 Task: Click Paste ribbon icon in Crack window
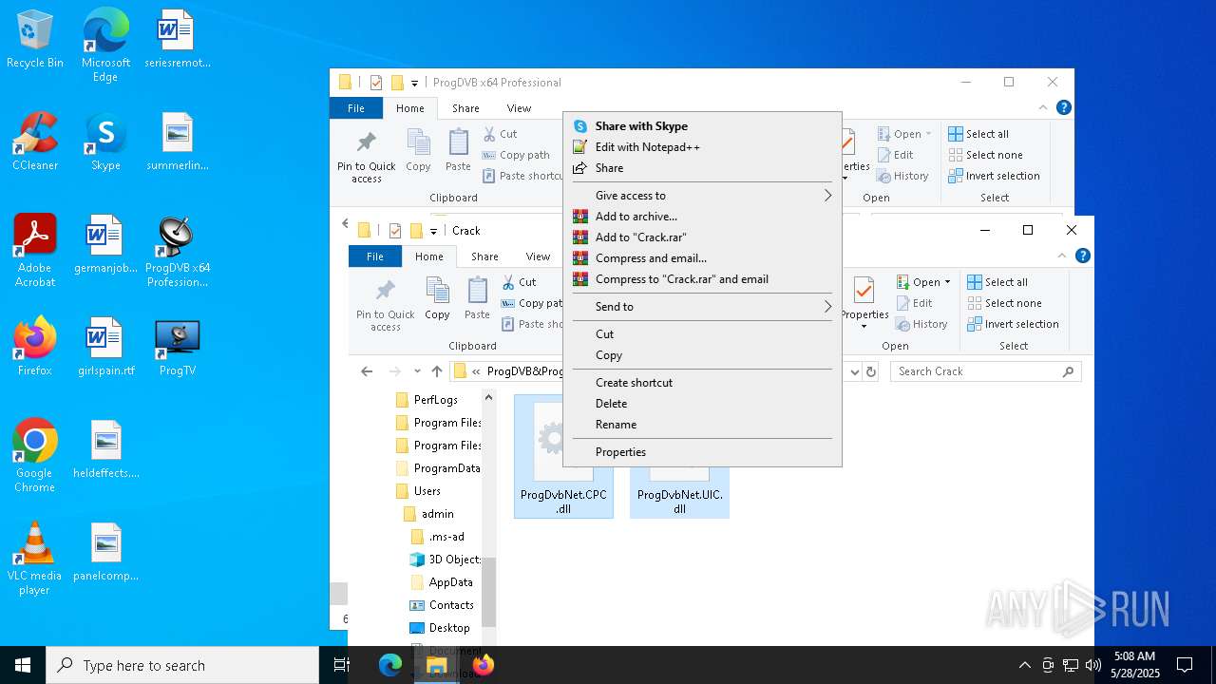tap(477, 299)
